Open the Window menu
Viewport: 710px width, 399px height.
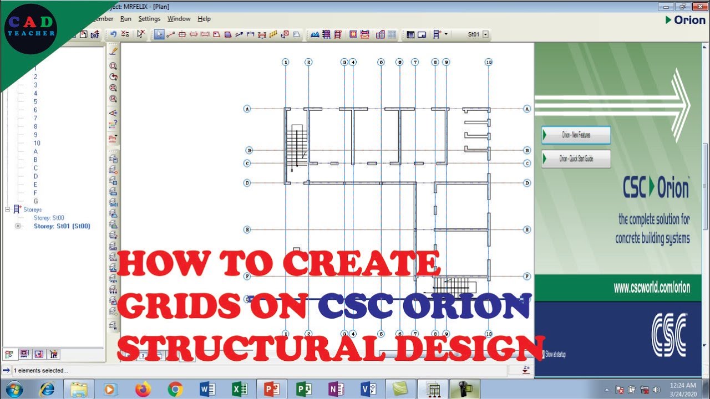tap(179, 19)
